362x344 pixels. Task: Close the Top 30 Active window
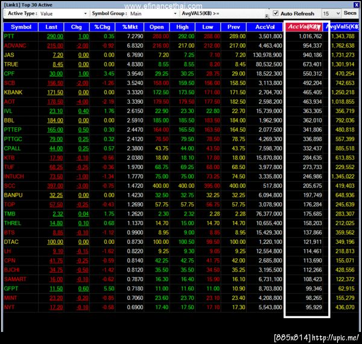pos(356,5)
